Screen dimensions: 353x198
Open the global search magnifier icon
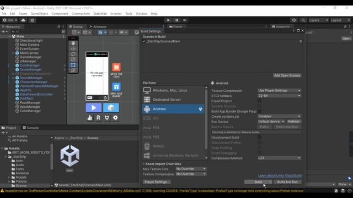click(x=303, y=20)
